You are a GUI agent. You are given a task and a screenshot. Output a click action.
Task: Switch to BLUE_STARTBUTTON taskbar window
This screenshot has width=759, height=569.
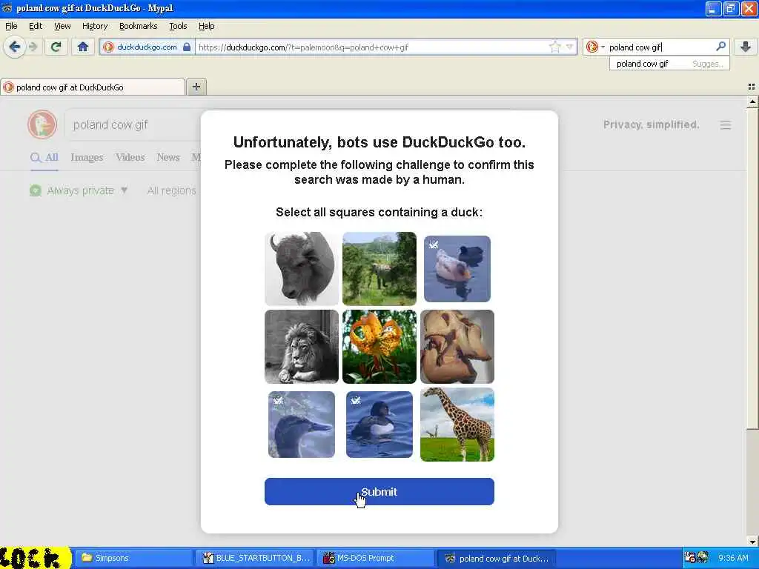pos(256,558)
